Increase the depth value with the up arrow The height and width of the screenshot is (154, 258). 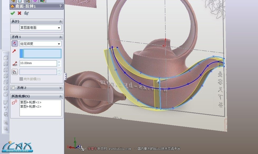click(x=59, y=62)
